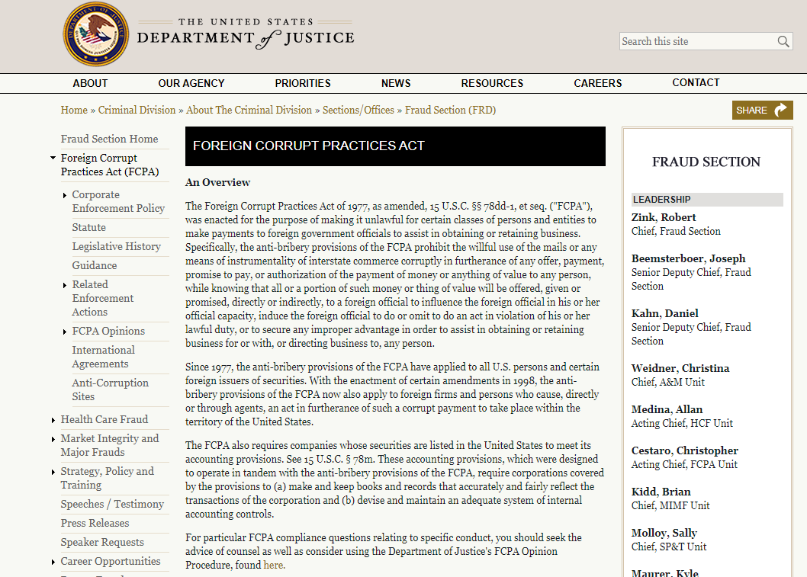Select the name 'Weidner, Christina'
This screenshot has height=577, width=807.
tap(680, 368)
